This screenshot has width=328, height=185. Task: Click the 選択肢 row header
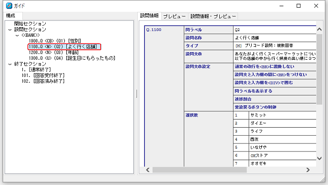pyautogui.click(x=208, y=139)
